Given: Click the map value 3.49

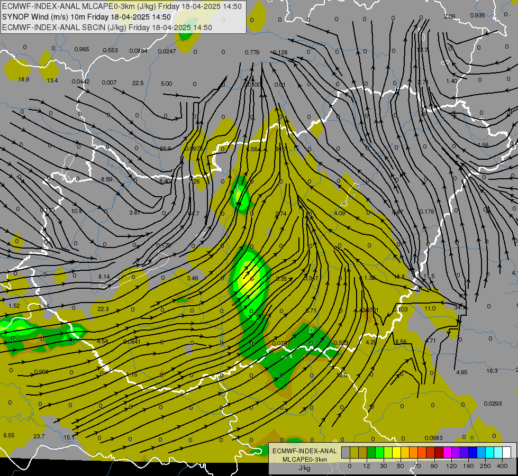Looking at the screenshot, I should 192,278.
